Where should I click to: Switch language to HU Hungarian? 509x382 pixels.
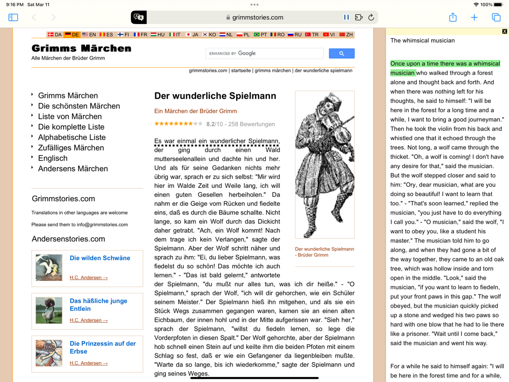click(x=157, y=35)
